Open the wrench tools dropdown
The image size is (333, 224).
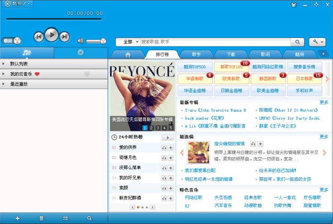click(x=317, y=42)
